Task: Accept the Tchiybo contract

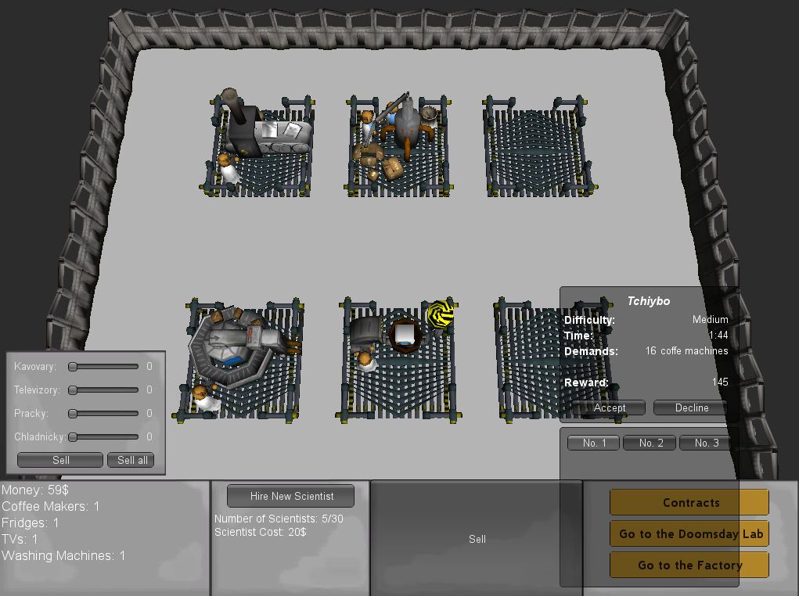Action: (608, 408)
